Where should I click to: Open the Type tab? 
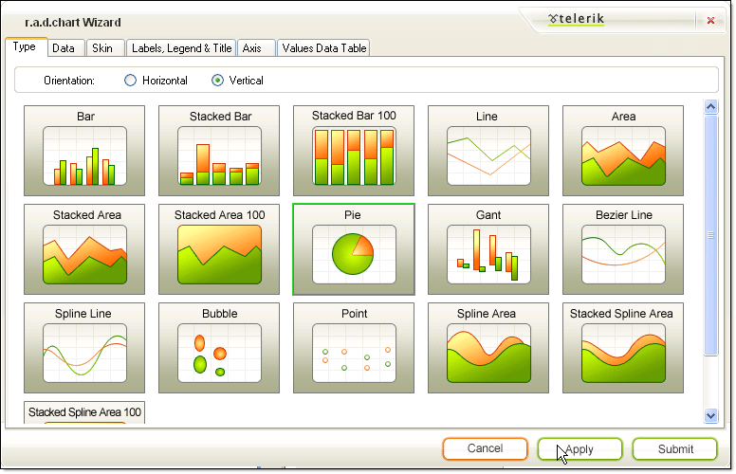coord(27,47)
